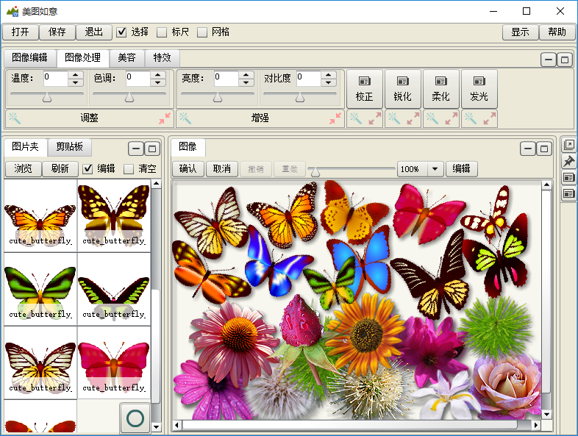Decrease 对比度 value with down arrow
Screen dimensions: 578x436
point(329,82)
